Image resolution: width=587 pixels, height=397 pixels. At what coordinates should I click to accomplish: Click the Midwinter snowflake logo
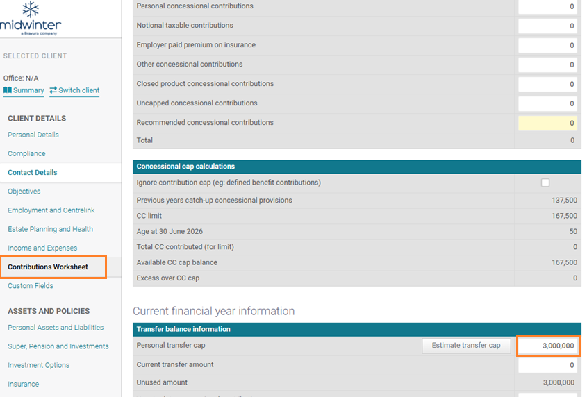(x=30, y=10)
